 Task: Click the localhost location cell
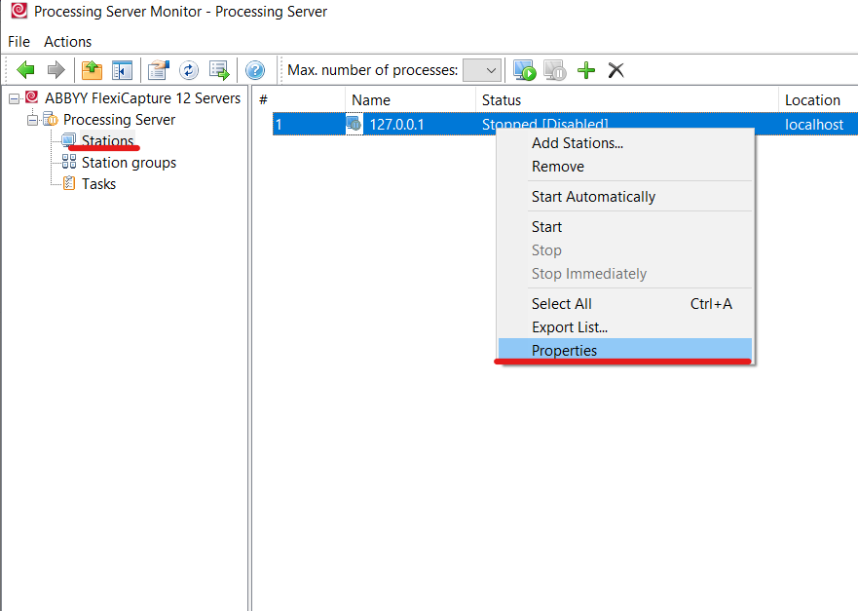(813, 125)
